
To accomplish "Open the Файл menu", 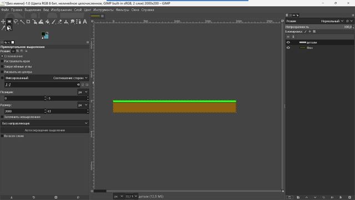I will point(5,10).
